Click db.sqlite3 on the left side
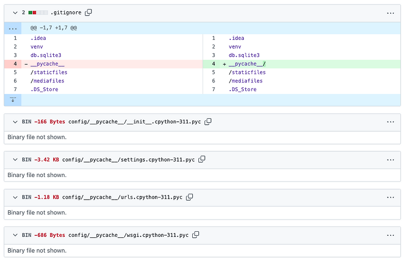The width and height of the screenshot is (409, 263). point(46,55)
